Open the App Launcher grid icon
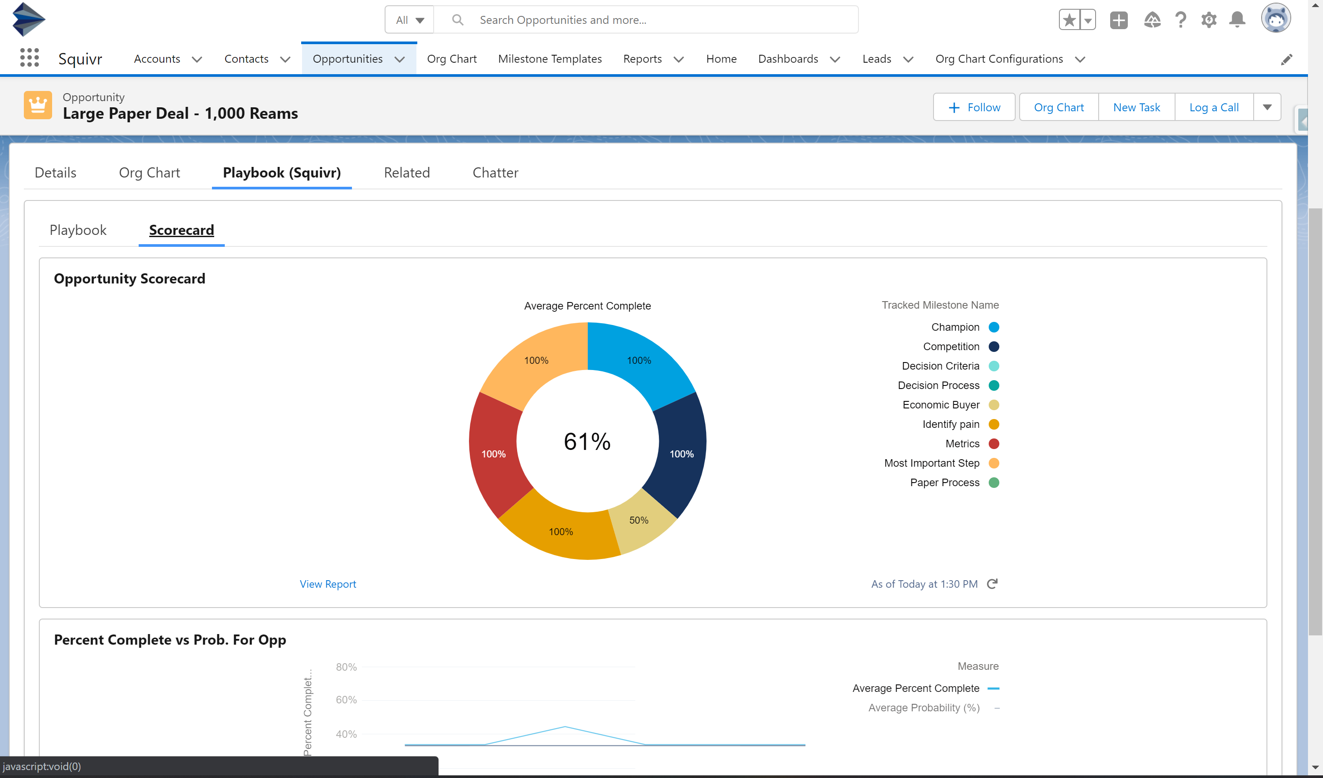 click(30, 58)
